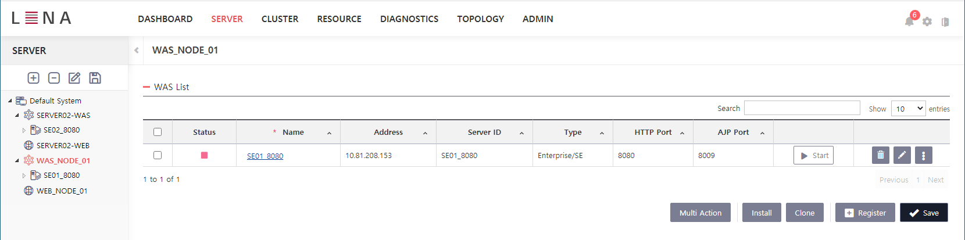Viewport: 965px width, 240px height.
Task: Click the remove (minus) icon in server toolbar
Action: pyautogui.click(x=54, y=78)
